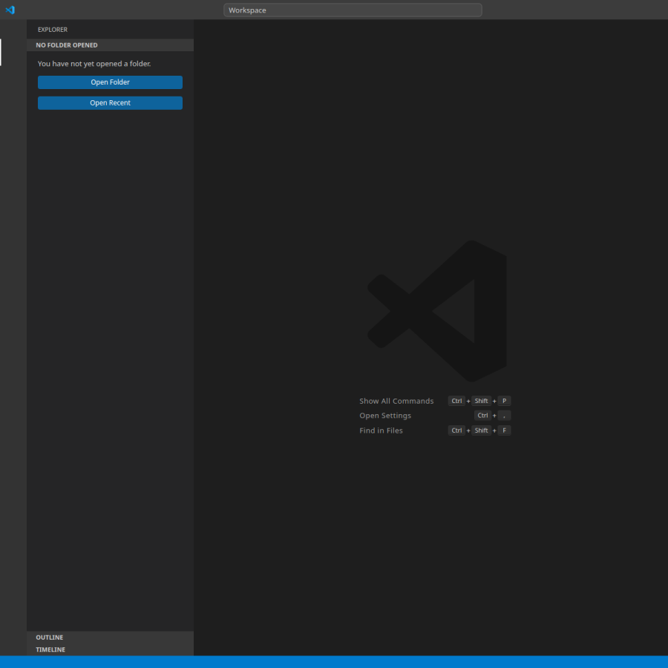Expand the OUTLINE section
Screen dimensions: 668x668
(110, 638)
